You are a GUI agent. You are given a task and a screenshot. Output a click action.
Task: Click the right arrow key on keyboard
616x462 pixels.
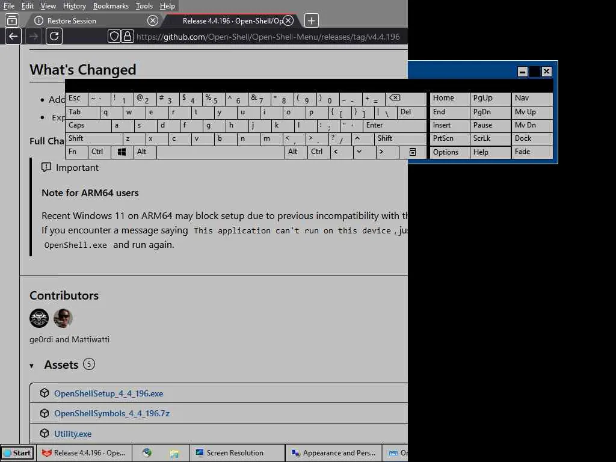click(387, 152)
